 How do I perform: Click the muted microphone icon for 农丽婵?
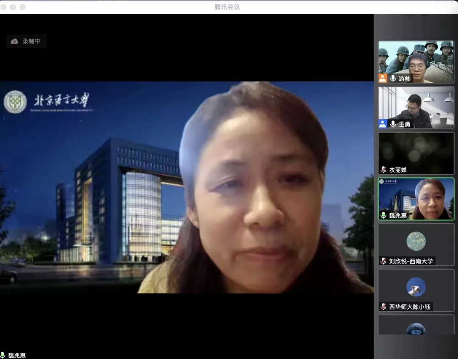(383, 170)
